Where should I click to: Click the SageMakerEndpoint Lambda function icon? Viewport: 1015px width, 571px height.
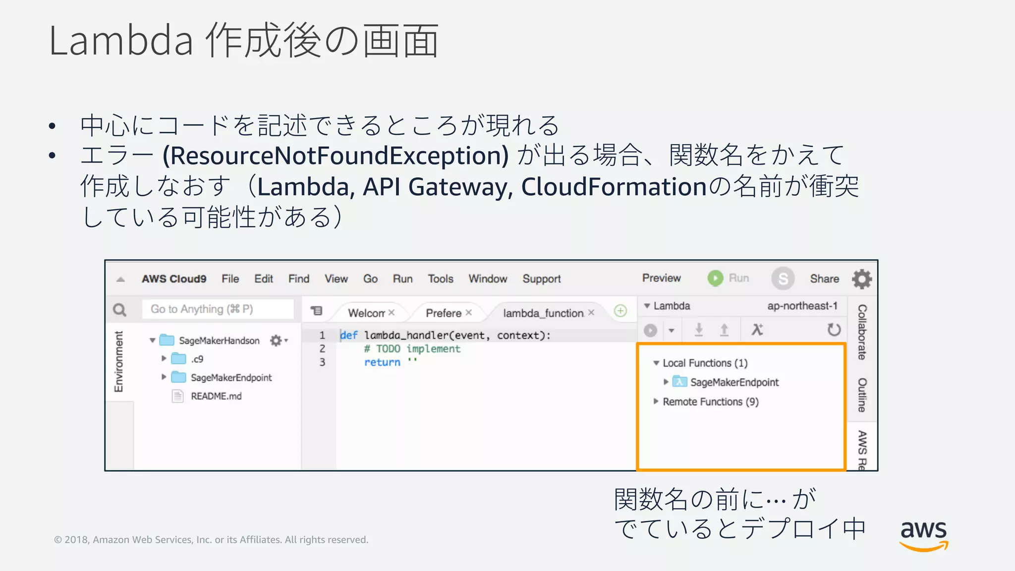(x=680, y=382)
